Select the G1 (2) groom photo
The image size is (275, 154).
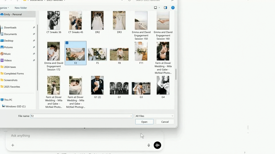tap(97, 85)
